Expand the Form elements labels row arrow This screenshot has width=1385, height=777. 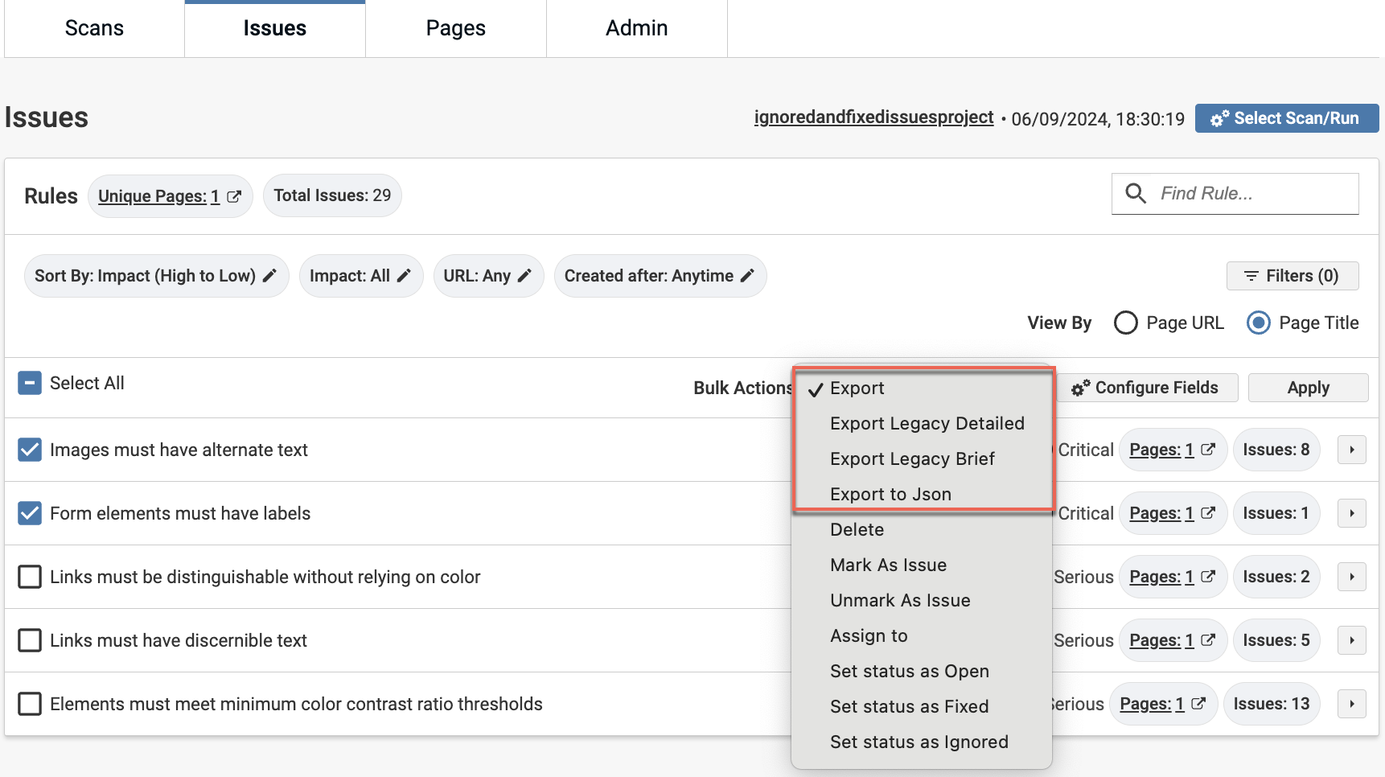pyautogui.click(x=1351, y=513)
